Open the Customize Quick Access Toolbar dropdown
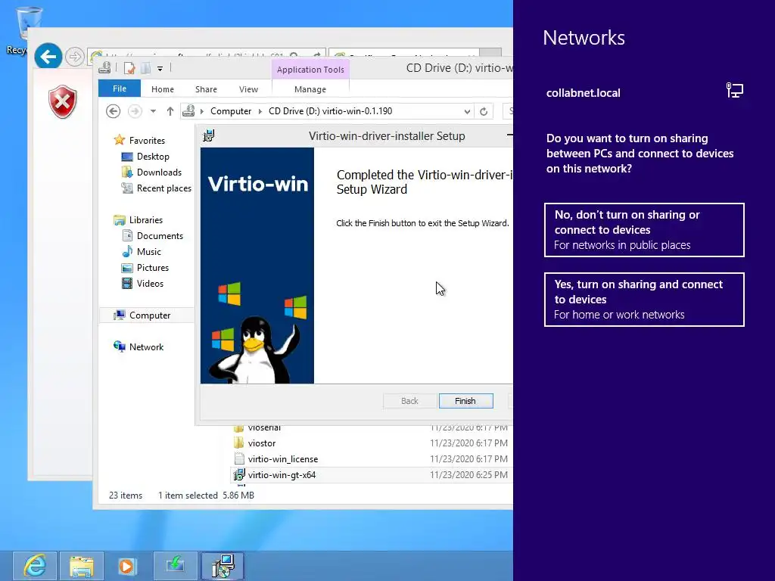Screen dimensions: 775x581 pyautogui.click(x=160, y=69)
